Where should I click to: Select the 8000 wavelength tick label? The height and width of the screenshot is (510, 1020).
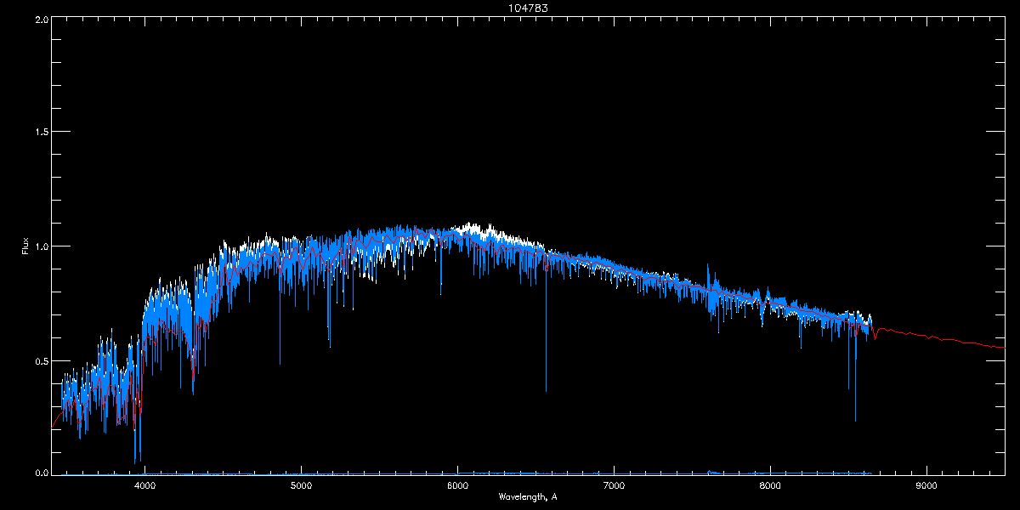(770, 486)
